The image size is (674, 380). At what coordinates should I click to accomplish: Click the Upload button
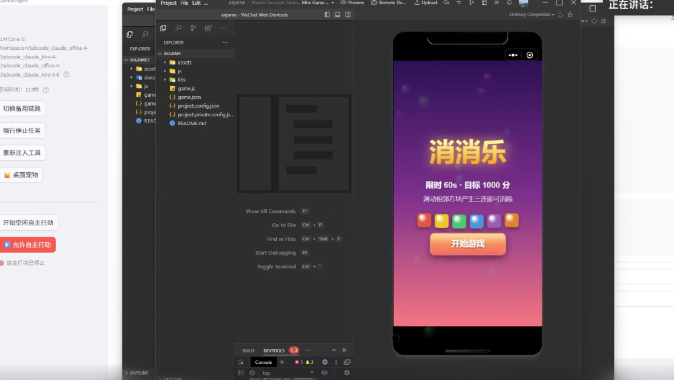425,3
